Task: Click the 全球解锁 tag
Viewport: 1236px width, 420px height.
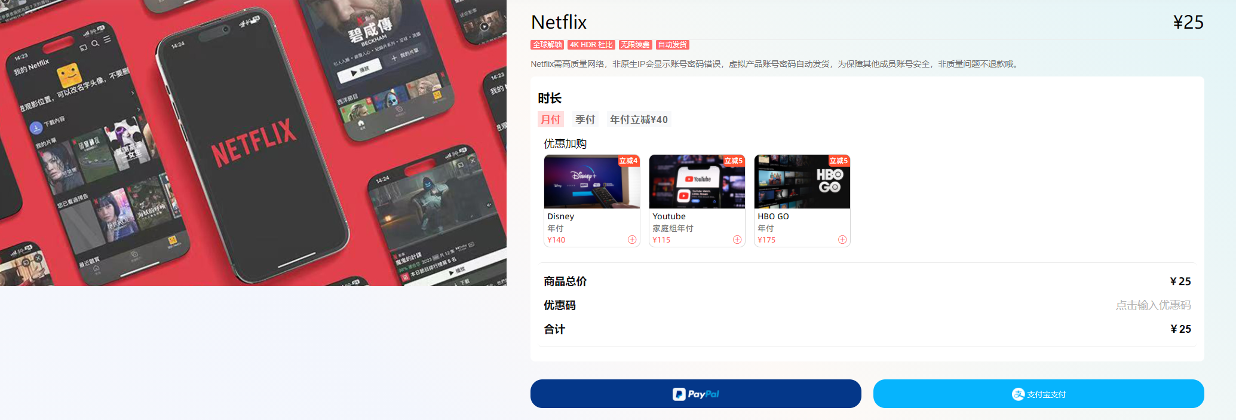Action: 547,45
